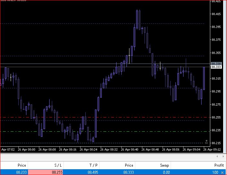This screenshot has height=175, width=227.
Task: Click the 88.255 price axis label
Action: (216, 118)
